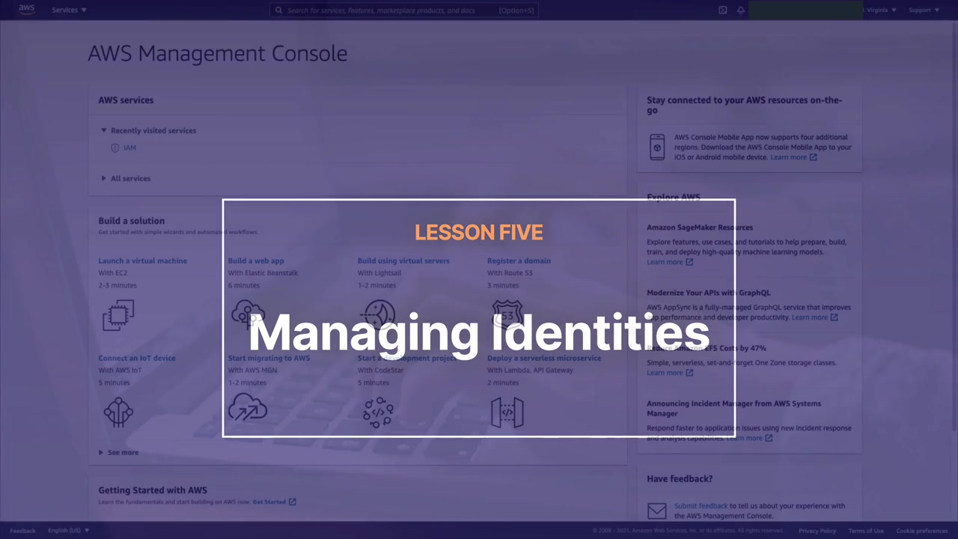Screen dimensions: 958x539
Task: Open Learn more under GraphQL APIs
Action: [x=814, y=317]
